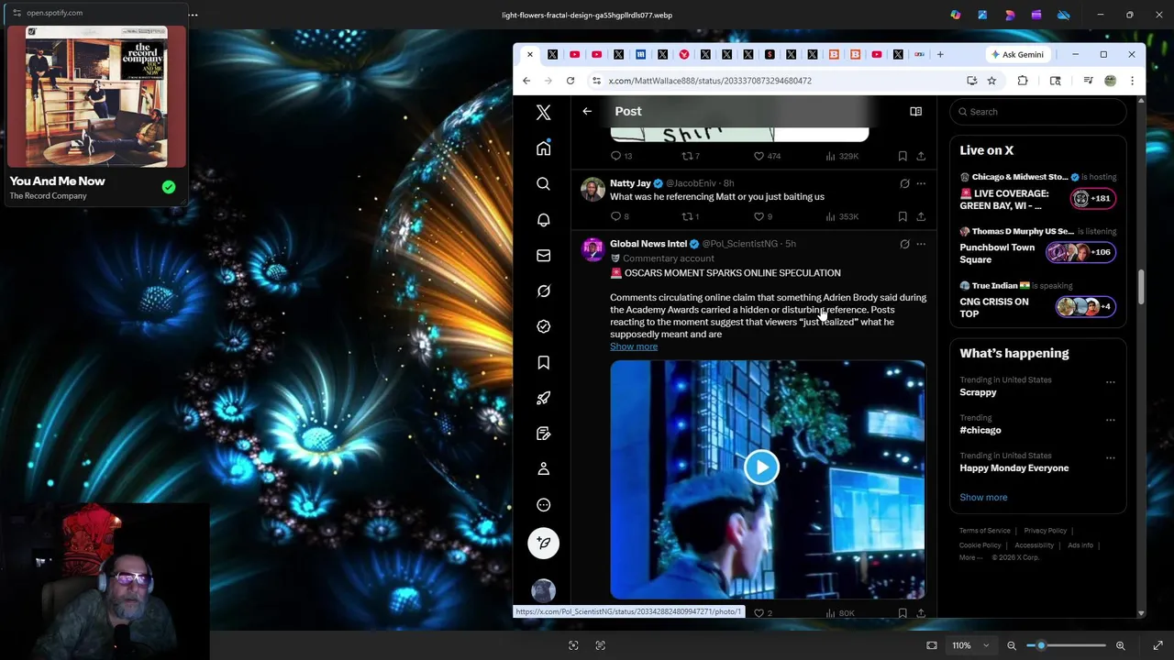
Task: Open the verified badge icon in X sidebar
Action: click(x=543, y=326)
